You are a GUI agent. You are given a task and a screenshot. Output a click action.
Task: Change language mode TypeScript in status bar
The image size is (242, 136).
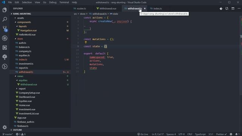[200, 134]
